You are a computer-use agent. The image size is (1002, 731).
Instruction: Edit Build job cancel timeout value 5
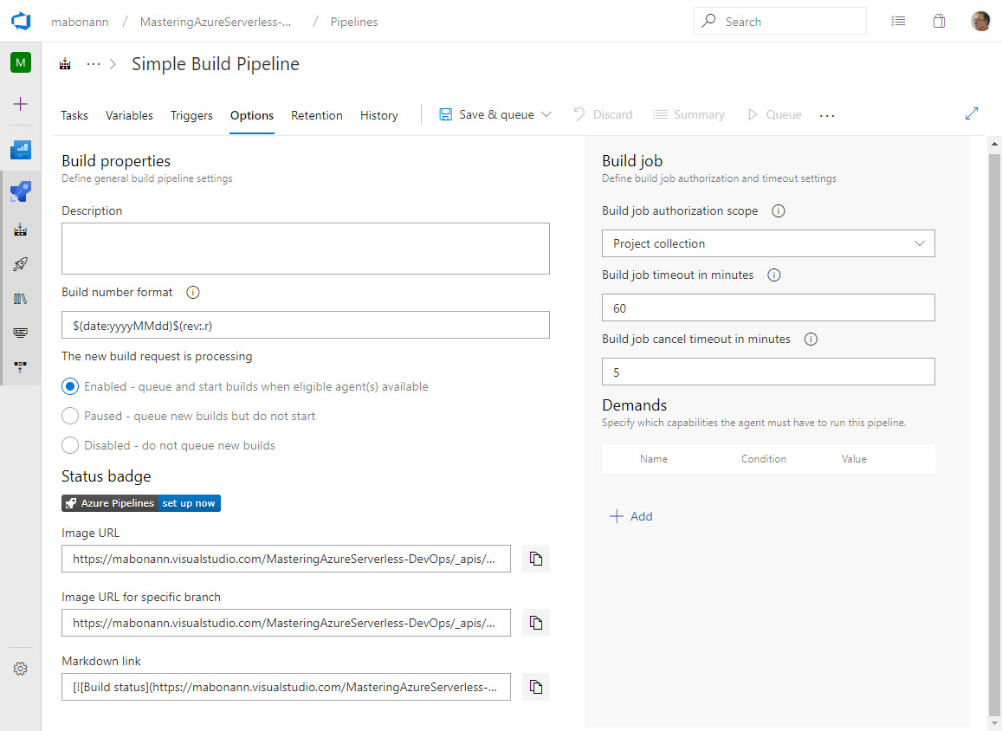tap(768, 372)
